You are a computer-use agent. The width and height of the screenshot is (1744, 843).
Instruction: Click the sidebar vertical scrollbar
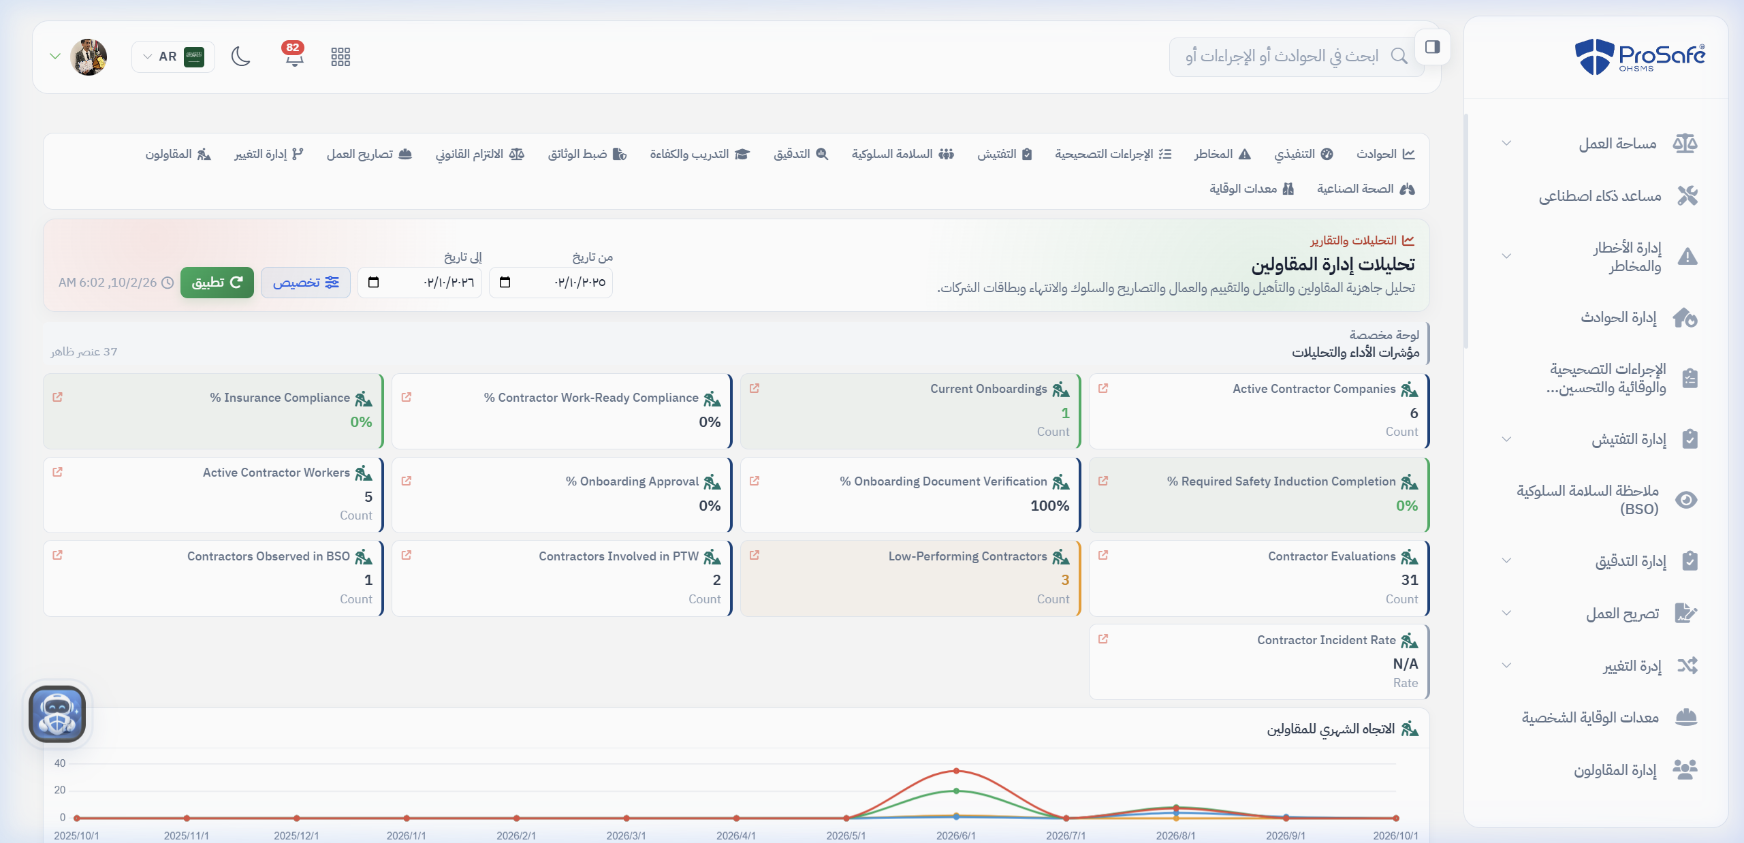[x=1466, y=232]
